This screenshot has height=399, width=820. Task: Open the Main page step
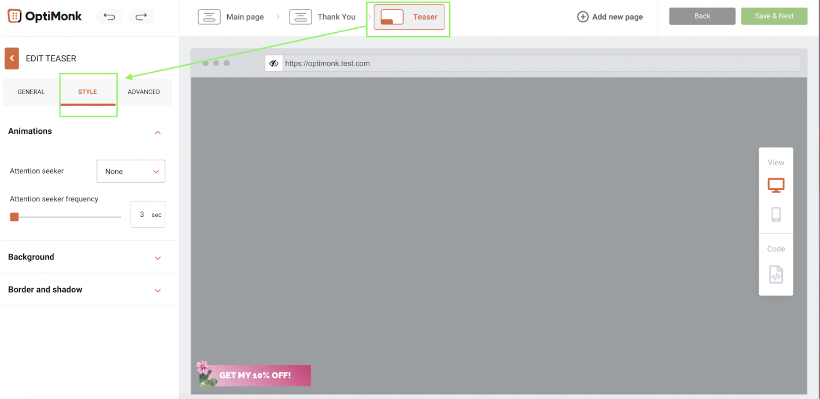[231, 17]
